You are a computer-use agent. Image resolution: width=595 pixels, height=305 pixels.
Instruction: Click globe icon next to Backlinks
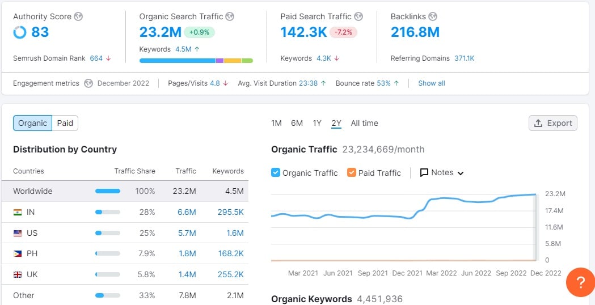click(433, 16)
